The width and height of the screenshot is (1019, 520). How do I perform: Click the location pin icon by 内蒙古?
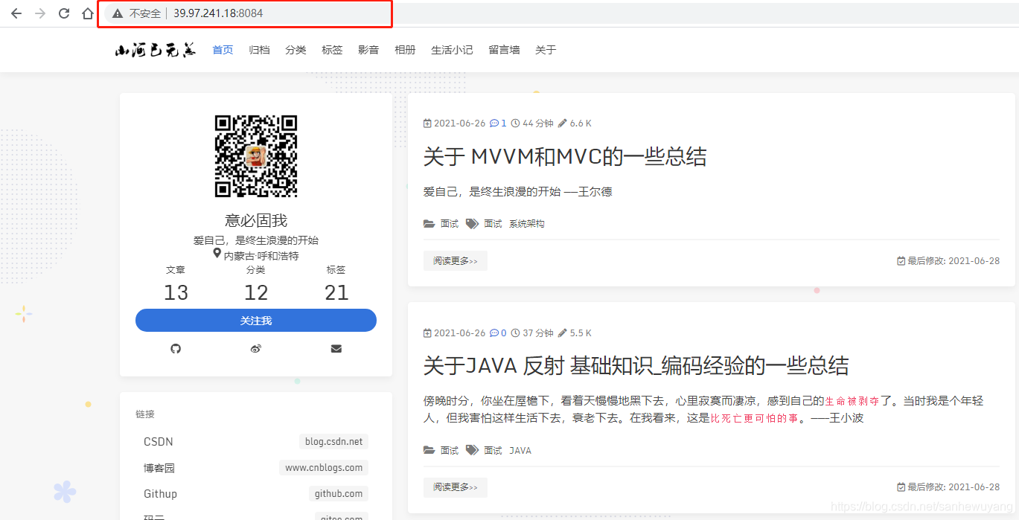[x=217, y=254]
